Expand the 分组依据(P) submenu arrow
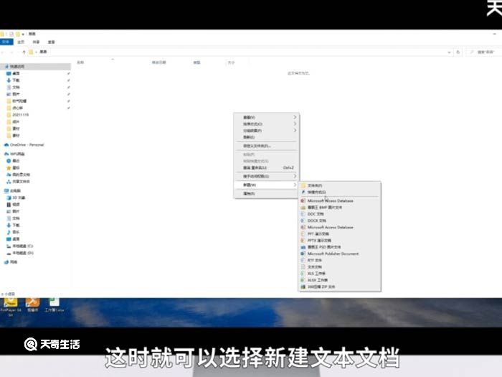This screenshot has height=377, width=502. (x=295, y=131)
